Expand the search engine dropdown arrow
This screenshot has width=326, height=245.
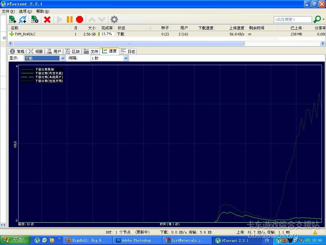click(323, 19)
